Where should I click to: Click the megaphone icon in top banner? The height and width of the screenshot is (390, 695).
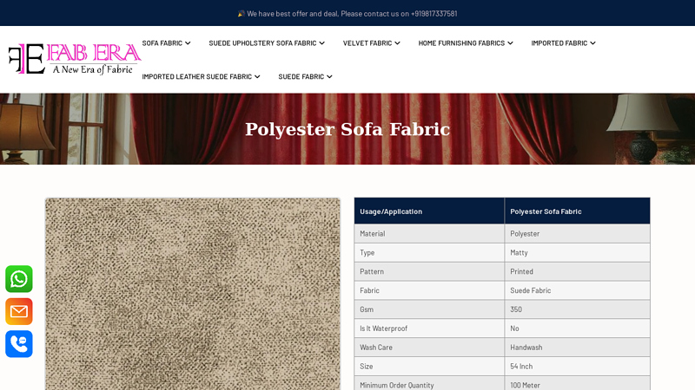pos(242,14)
